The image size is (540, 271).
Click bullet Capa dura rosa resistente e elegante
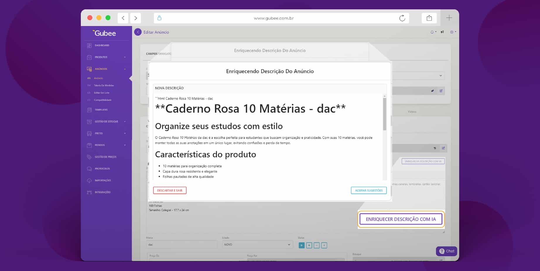point(190,172)
